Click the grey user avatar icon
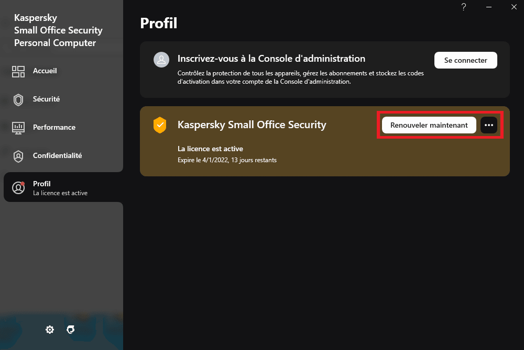The width and height of the screenshot is (524, 350). click(x=161, y=60)
